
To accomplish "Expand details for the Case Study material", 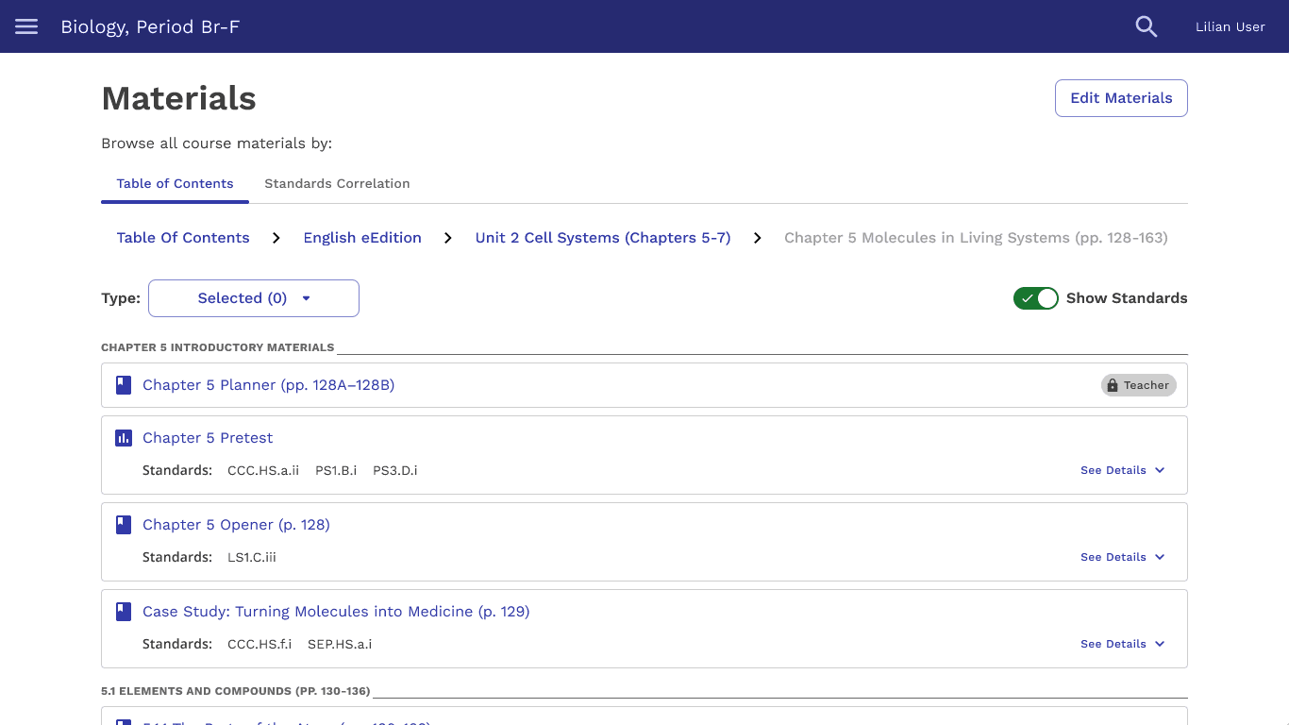I will coord(1122,643).
